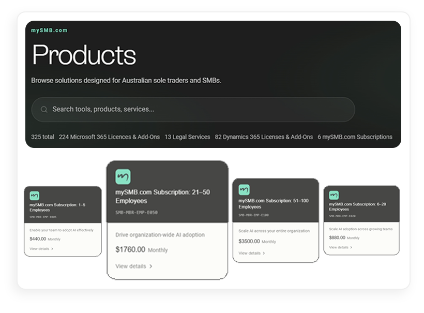
Task: Click the $1760.00 Monthly price
Action: (x=142, y=249)
